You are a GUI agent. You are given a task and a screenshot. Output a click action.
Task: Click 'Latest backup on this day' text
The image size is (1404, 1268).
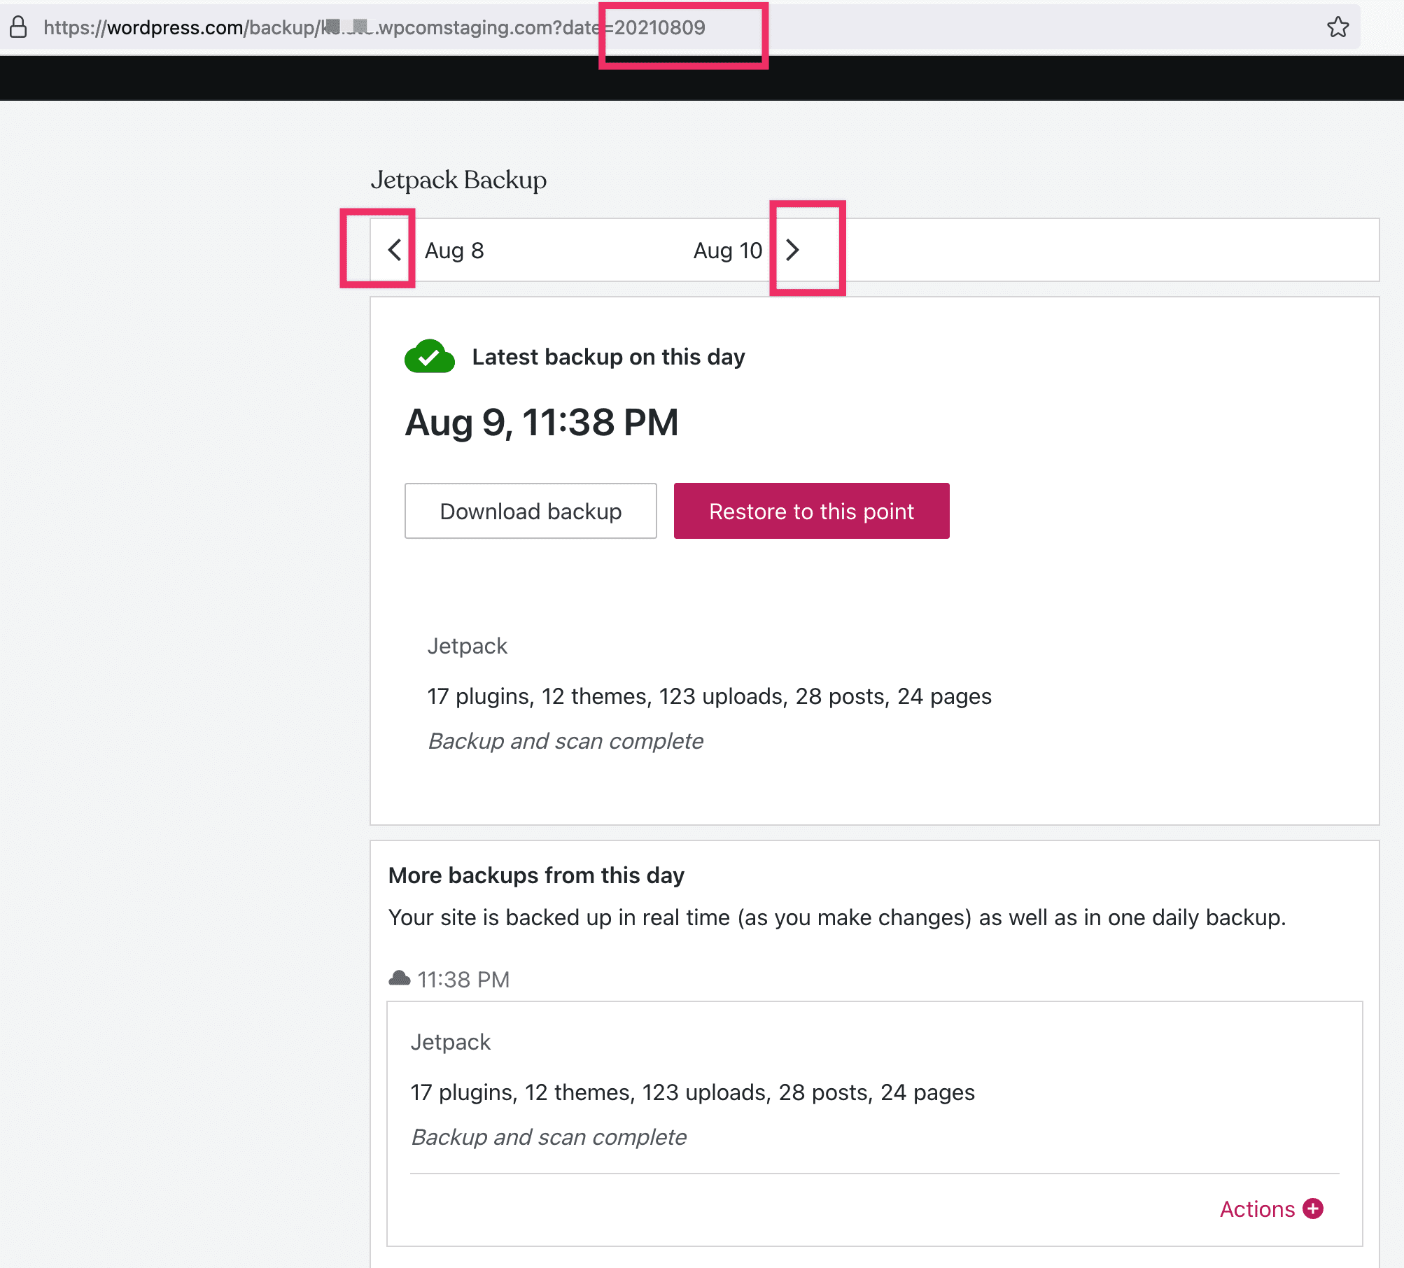pyautogui.click(x=608, y=357)
